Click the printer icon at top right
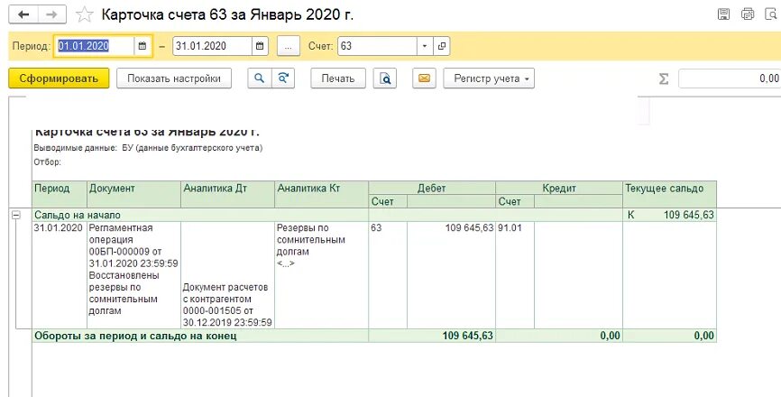This screenshot has width=781, height=397. (747, 14)
